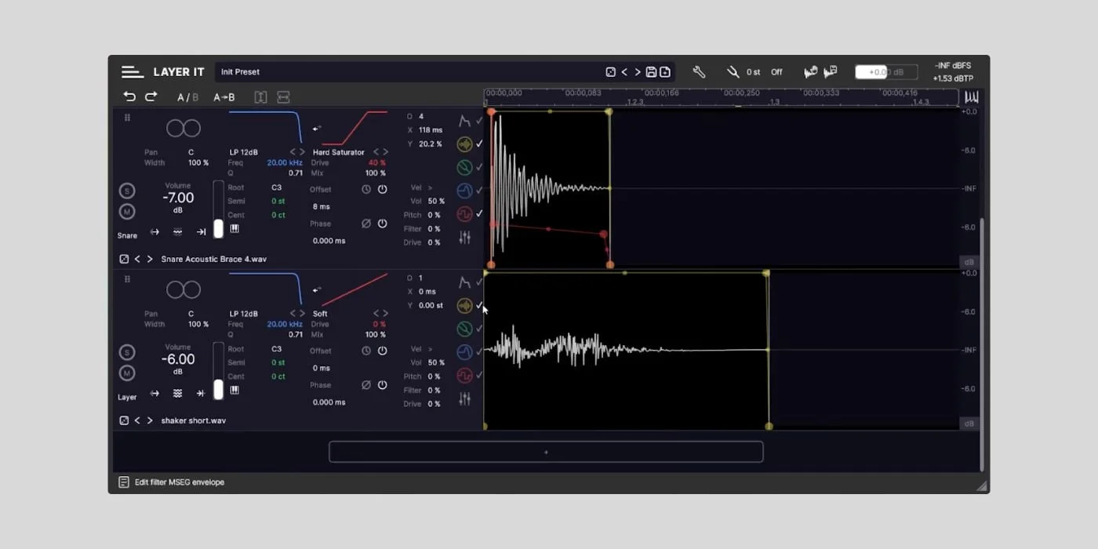Viewport: 1098px width, 549px height.
Task: Adjust the Snare volume fader
Action: [218, 227]
